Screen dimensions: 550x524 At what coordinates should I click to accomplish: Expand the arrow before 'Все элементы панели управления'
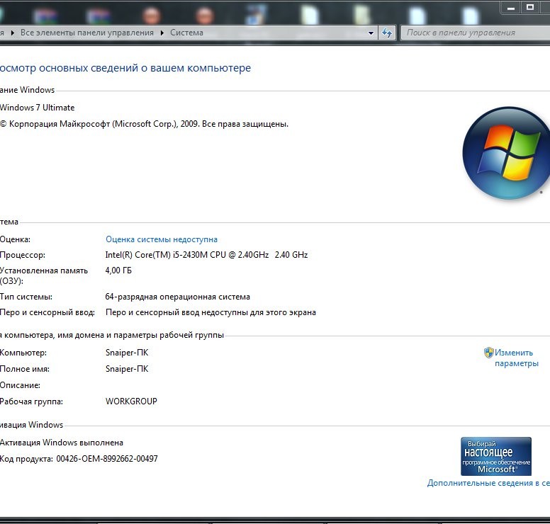13,33
